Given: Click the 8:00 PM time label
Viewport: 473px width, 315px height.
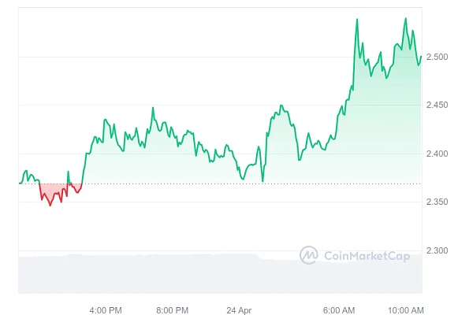Looking at the screenshot, I should (x=171, y=309).
